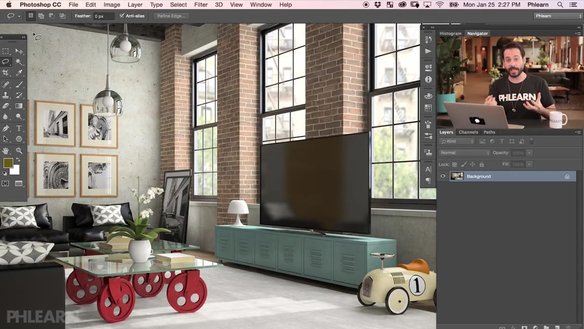Select the Rectangular Marquee tool
The image size is (584, 329).
[x=6, y=51]
